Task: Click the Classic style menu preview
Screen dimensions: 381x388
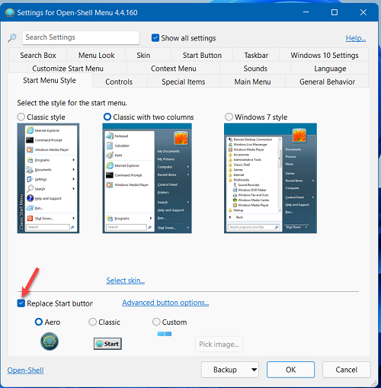Action: click(x=48, y=178)
